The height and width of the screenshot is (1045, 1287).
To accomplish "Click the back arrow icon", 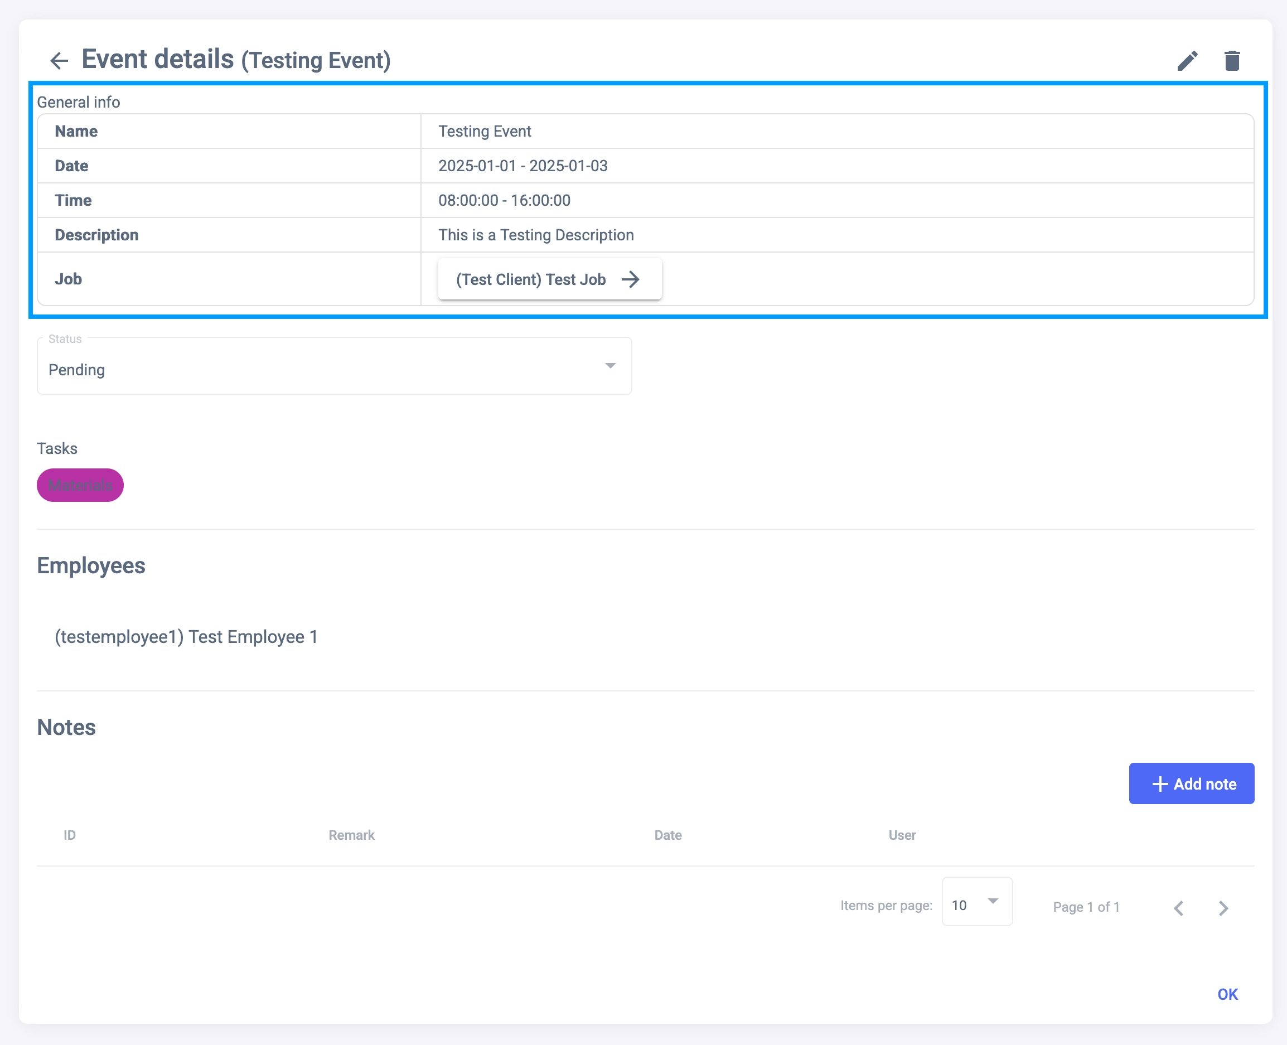I will pyautogui.click(x=59, y=61).
